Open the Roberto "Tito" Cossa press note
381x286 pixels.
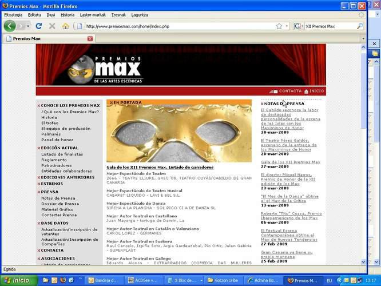pos(291,216)
